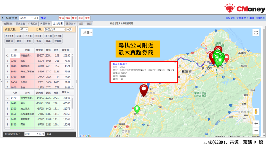
Task: Click the magnifier icon next to branch 9200
Action: click(x=40, y=134)
